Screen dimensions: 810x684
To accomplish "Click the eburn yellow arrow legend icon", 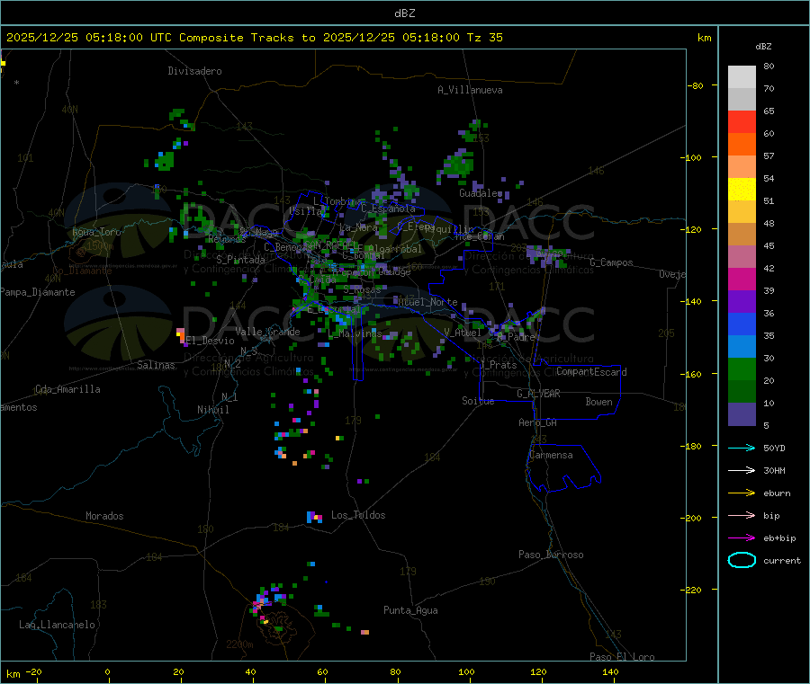I will pyautogui.click(x=742, y=493).
